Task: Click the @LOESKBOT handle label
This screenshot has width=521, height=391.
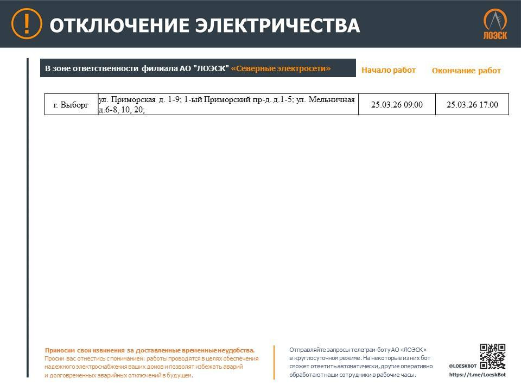Action: (x=462, y=365)
